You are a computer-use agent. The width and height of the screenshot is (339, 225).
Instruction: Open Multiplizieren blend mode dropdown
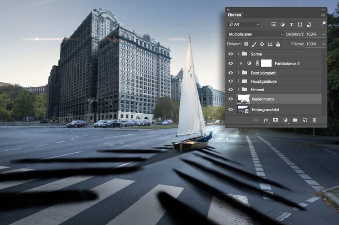pyautogui.click(x=255, y=34)
